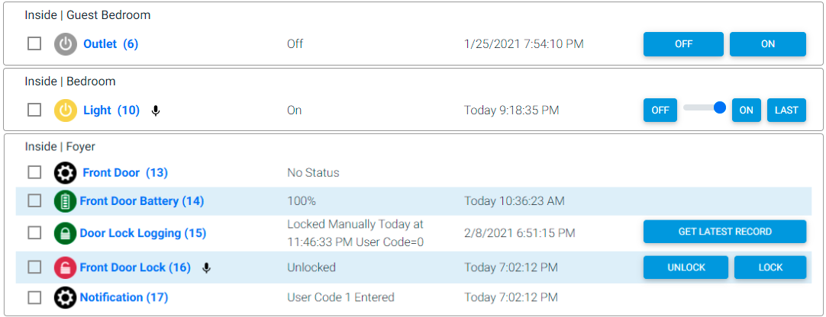
Task: Turn the Guest Bedroom Outlet ON
Action: [767, 44]
